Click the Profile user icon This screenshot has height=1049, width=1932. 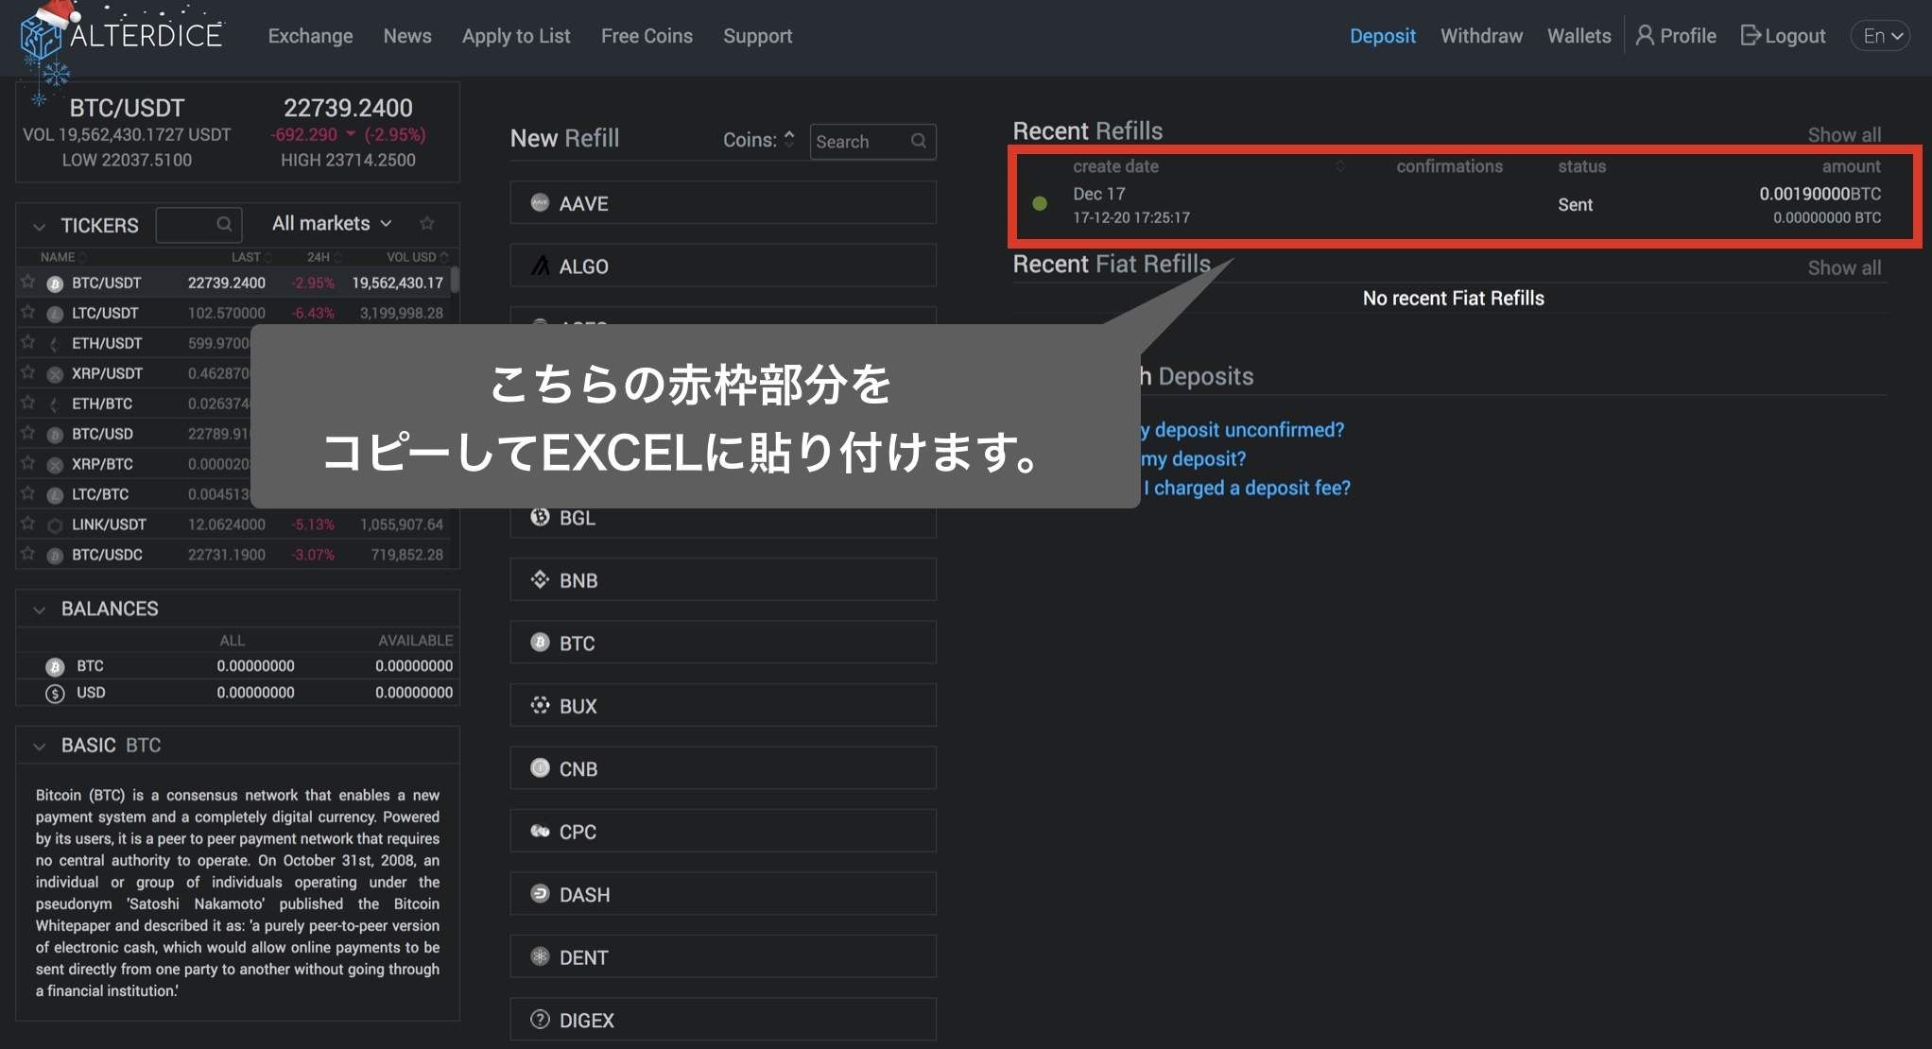1645,36
